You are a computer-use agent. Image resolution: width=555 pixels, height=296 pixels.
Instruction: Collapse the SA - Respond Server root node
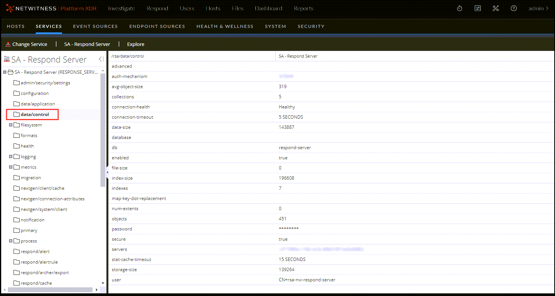(4, 72)
